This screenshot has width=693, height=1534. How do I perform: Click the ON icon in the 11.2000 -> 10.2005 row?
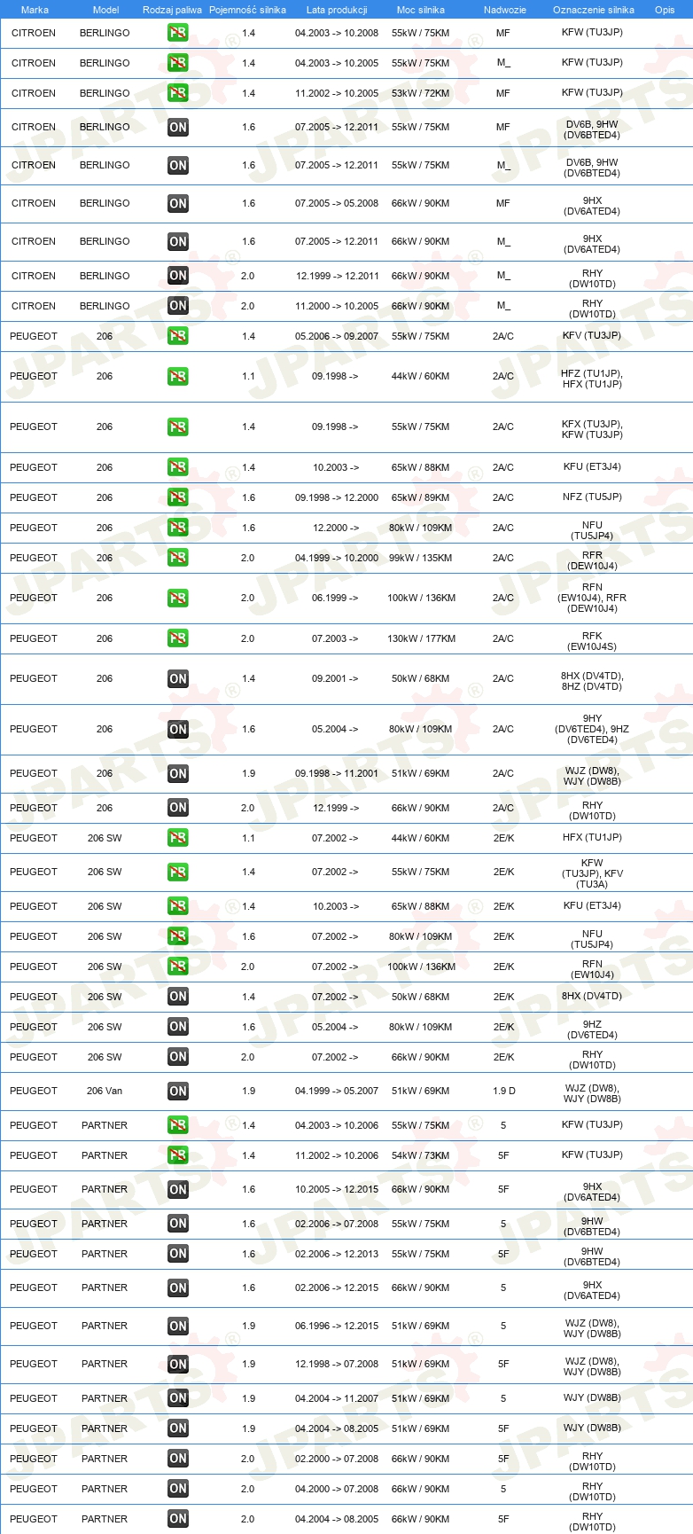pos(178,306)
